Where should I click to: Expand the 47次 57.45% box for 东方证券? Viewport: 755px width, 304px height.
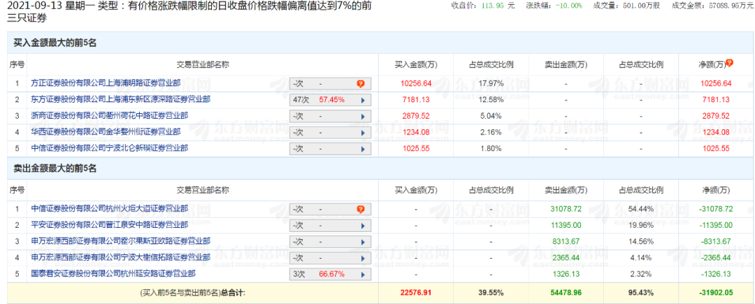331,100
